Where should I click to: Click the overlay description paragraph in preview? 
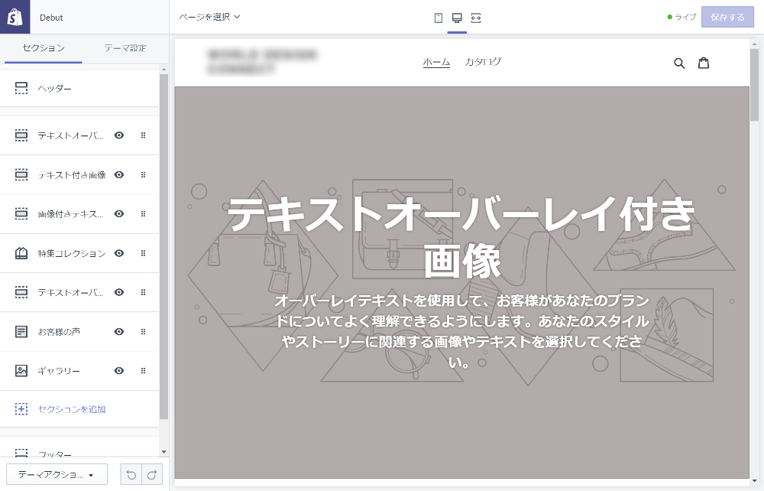(461, 331)
